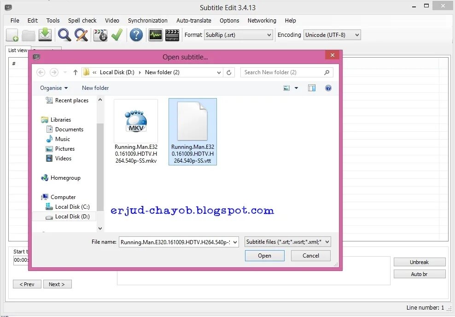This screenshot has height=317, width=455.
Task: Click the navigation pane scroll down arrow
Action: [x=100, y=229]
